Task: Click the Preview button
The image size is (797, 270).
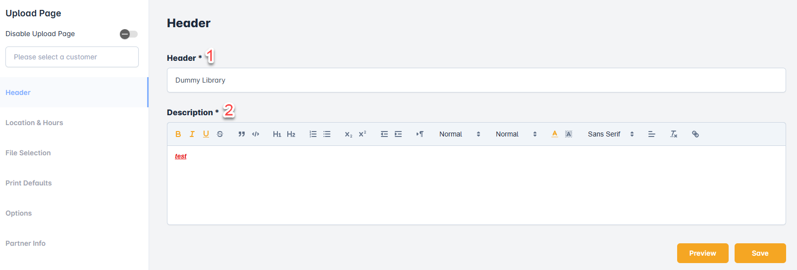Action: (702, 253)
